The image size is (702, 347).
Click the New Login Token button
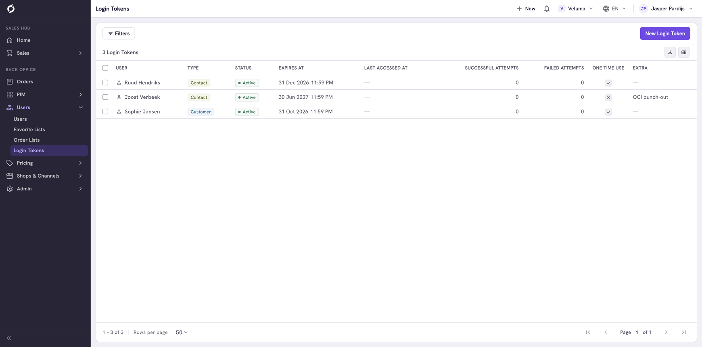click(665, 33)
